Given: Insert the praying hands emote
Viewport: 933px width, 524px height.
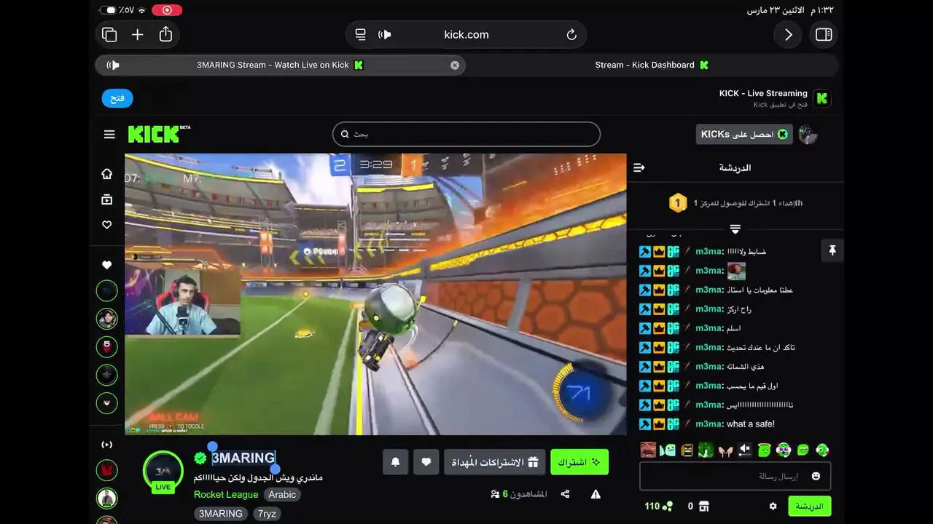Looking at the screenshot, I should [725, 450].
